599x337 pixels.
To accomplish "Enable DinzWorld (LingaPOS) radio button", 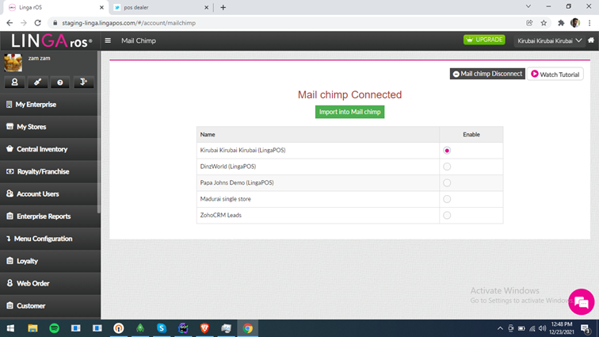I will pos(447,167).
